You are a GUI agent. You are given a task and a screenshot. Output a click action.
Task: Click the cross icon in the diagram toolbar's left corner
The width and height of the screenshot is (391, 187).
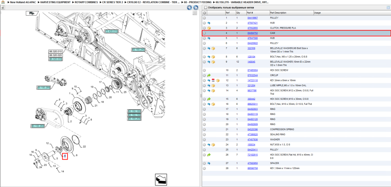tap(3, 7)
